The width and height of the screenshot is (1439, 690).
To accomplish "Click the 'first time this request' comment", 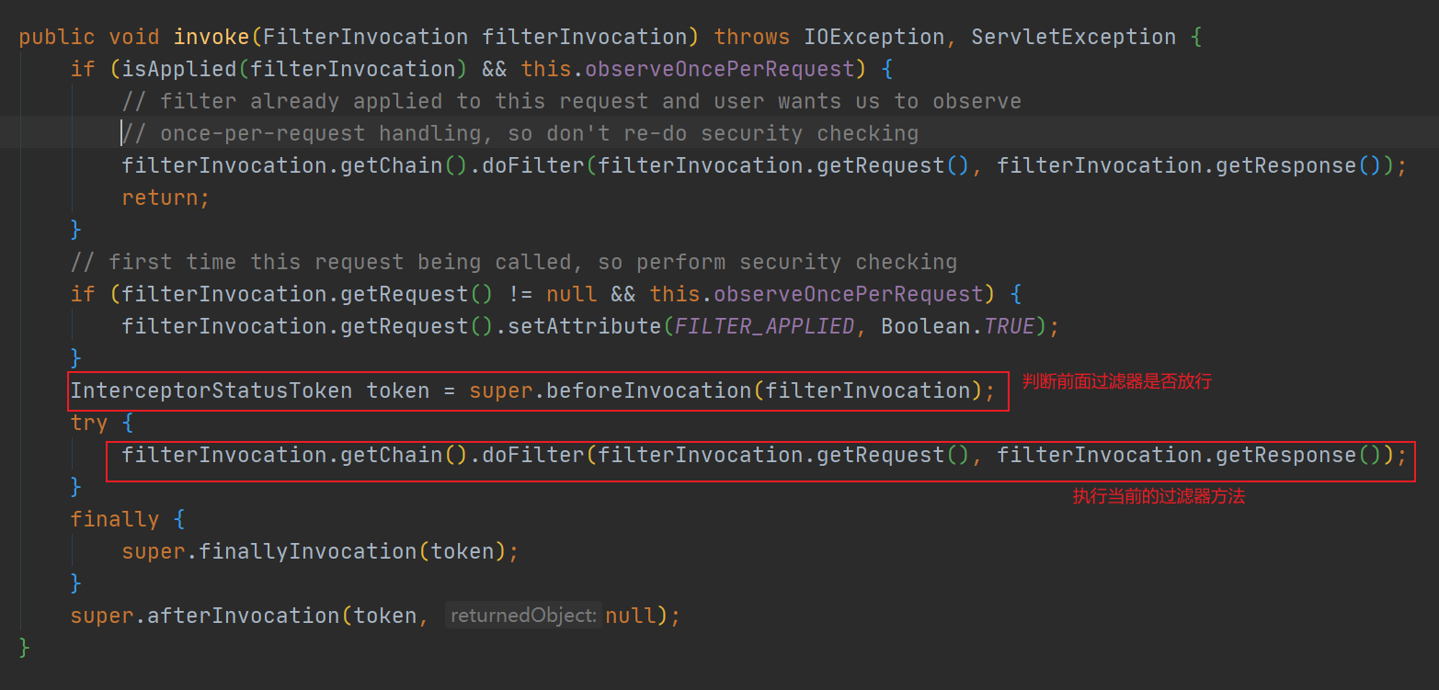I will (x=514, y=262).
